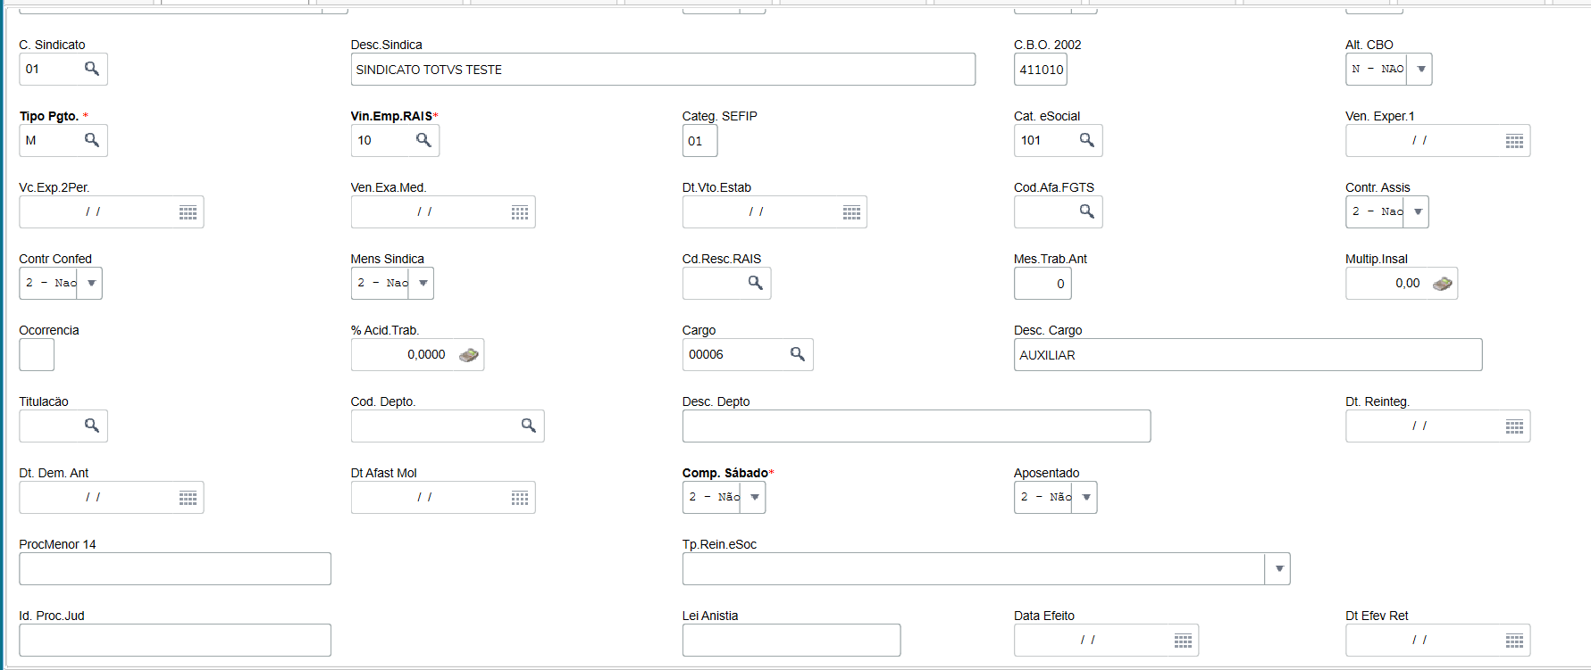Screen dimensions: 1591x670
Task: Open the Data Efeito calendar picker
Action: [1183, 641]
